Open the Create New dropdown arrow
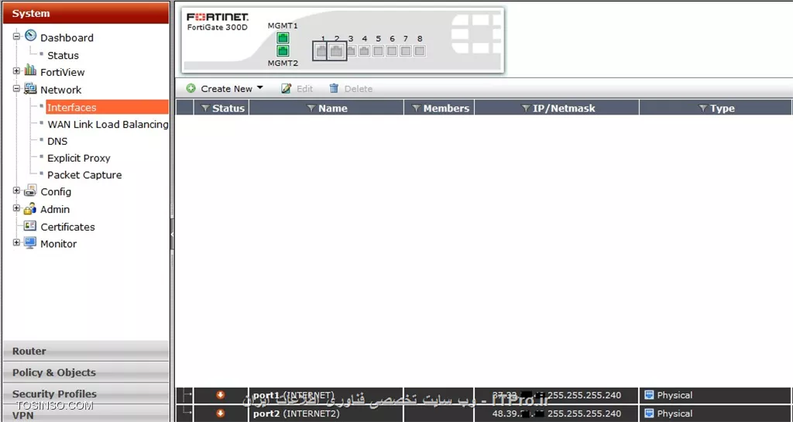Image resolution: width=793 pixels, height=422 pixels. coord(260,88)
